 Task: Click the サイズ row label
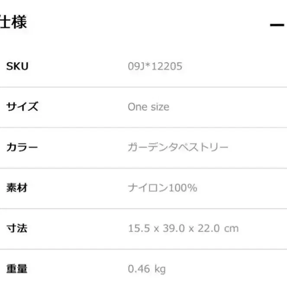tap(23, 106)
